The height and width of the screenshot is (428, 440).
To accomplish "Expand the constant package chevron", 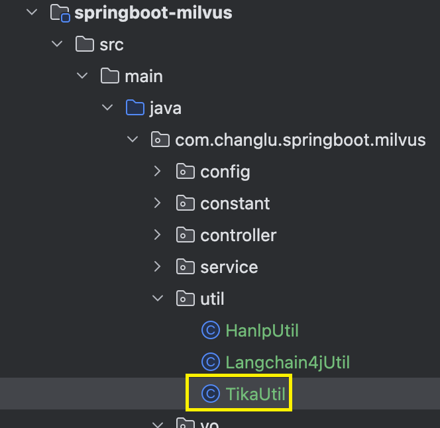I will coord(157,203).
